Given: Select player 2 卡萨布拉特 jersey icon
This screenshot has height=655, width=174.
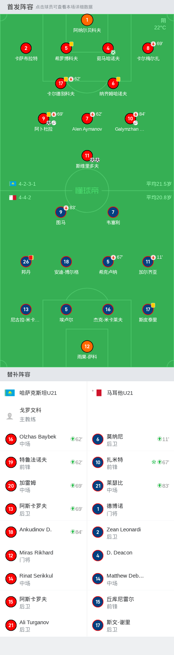Looking at the screenshot, I should (26, 48).
